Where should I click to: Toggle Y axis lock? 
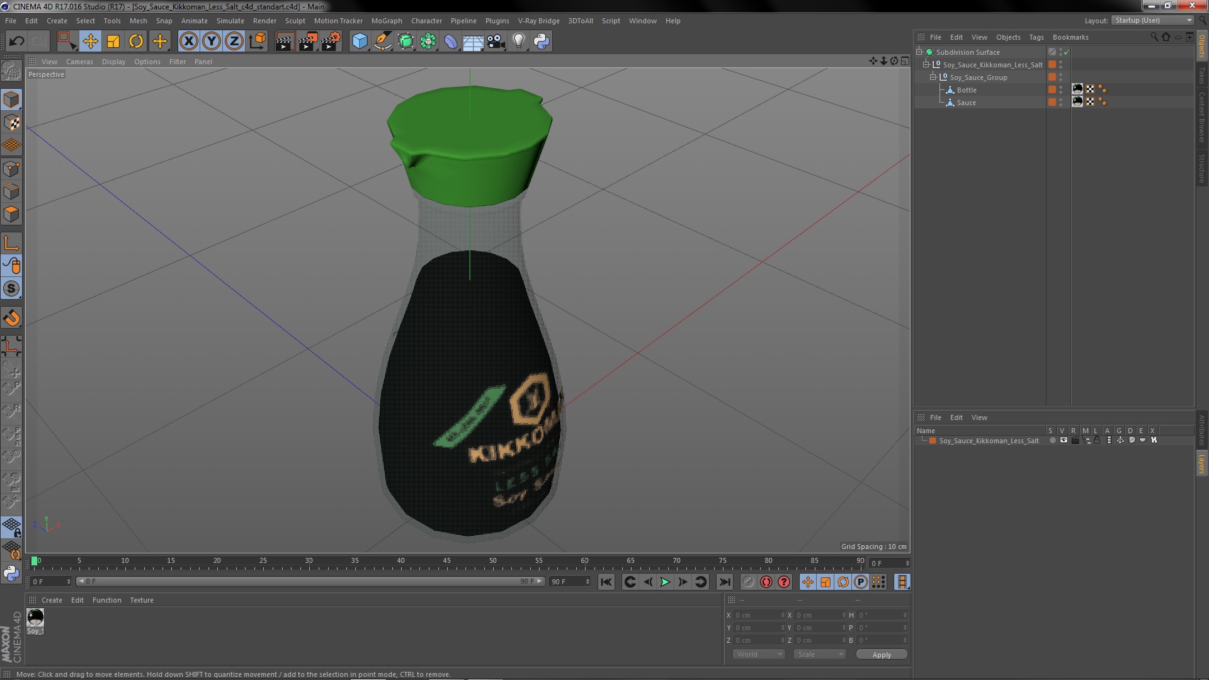(212, 42)
